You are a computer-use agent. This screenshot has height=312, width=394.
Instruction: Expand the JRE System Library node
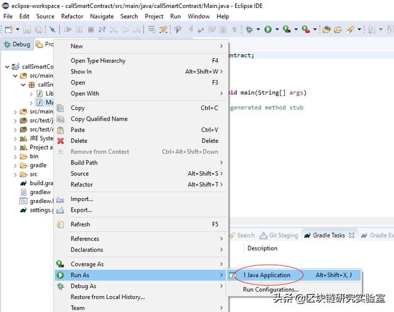[15, 138]
